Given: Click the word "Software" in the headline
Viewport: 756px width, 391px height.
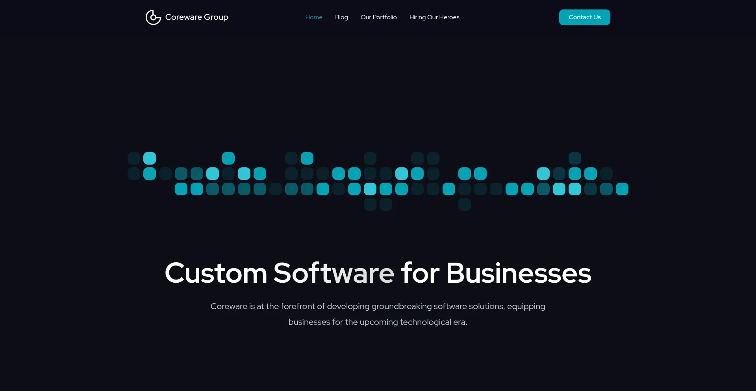Looking at the screenshot, I should point(334,273).
